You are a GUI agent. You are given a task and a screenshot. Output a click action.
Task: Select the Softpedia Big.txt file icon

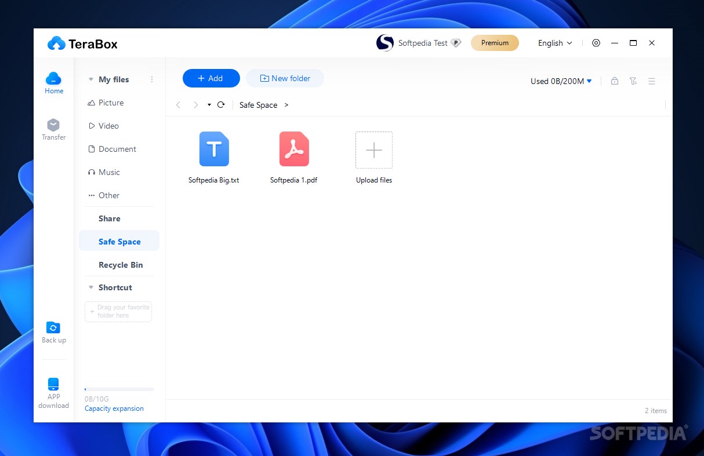(214, 149)
